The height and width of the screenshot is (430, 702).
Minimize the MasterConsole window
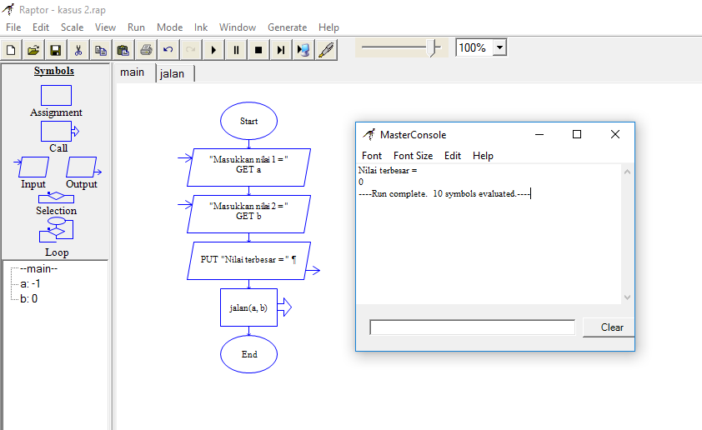pos(539,134)
